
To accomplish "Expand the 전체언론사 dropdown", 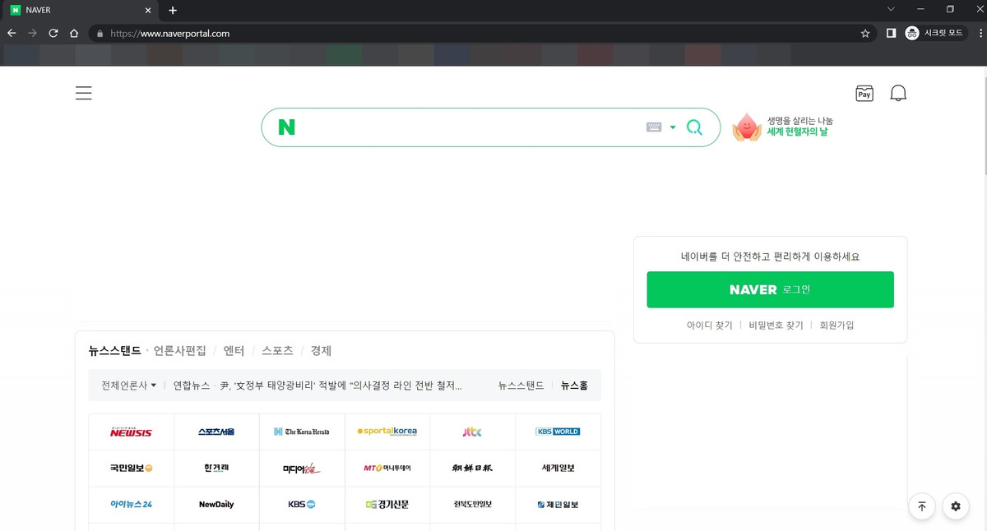I will click(128, 385).
